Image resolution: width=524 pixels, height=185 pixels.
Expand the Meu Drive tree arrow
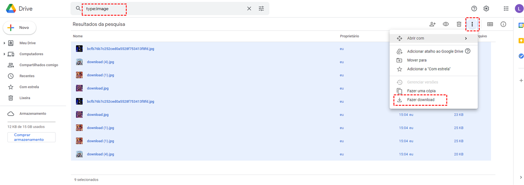[4, 43]
